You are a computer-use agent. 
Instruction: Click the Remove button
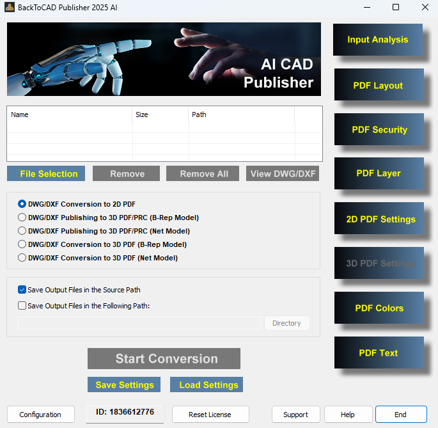(126, 173)
